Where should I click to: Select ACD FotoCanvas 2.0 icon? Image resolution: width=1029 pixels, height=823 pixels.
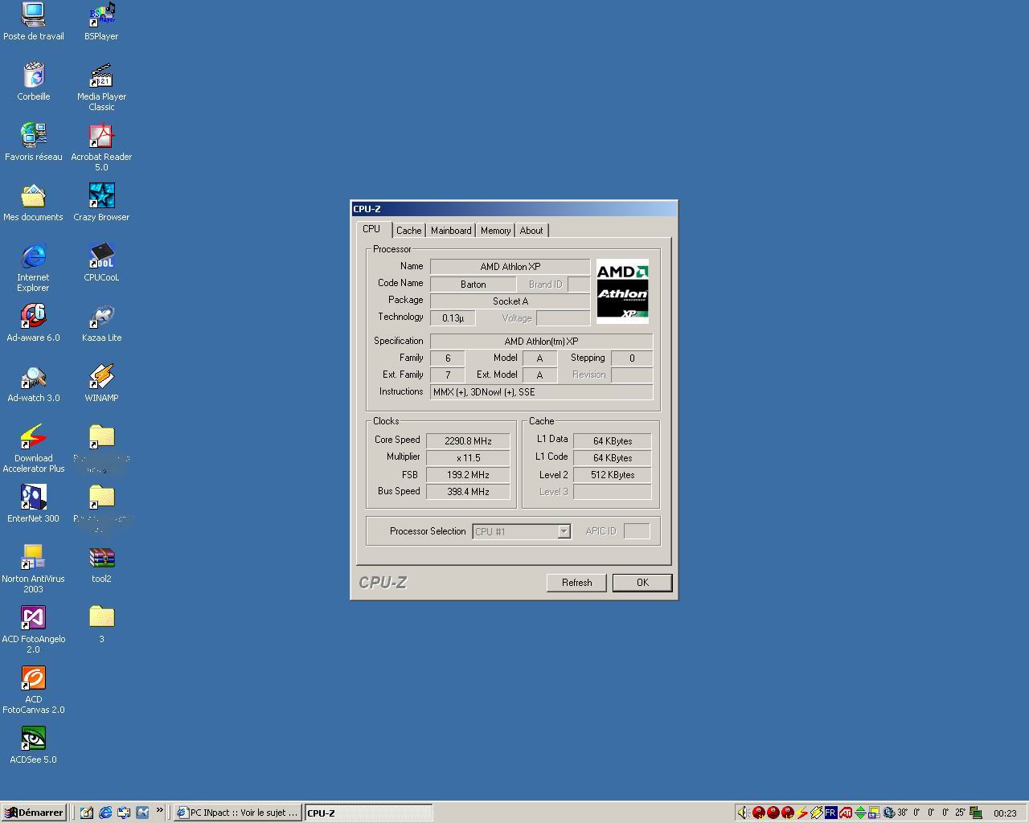click(33, 690)
